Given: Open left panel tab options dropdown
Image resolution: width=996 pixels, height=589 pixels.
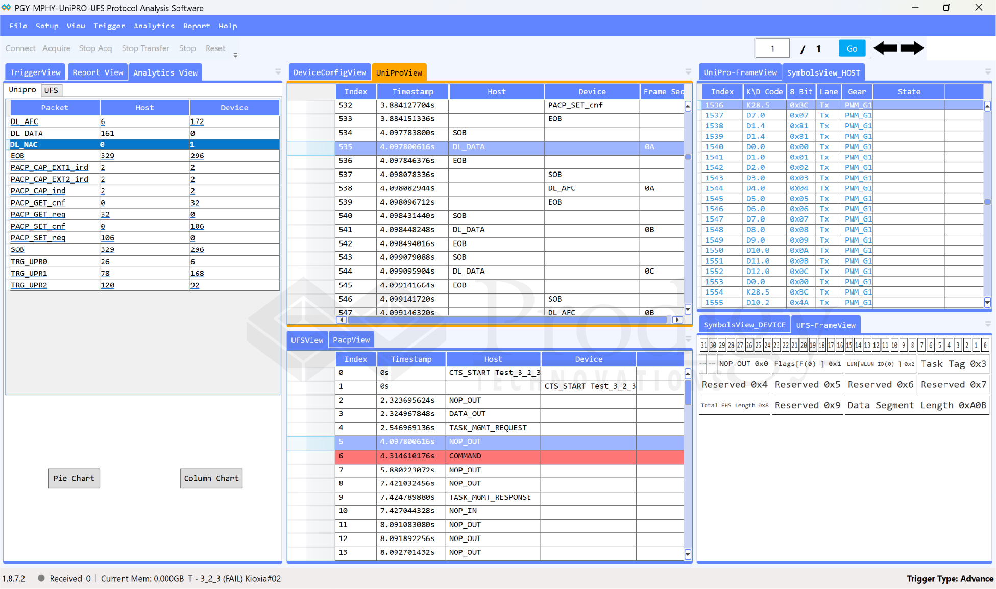Looking at the screenshot, I should click(278, 72).
